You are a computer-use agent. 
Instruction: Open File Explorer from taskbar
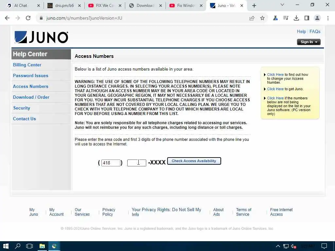point(42,246)
